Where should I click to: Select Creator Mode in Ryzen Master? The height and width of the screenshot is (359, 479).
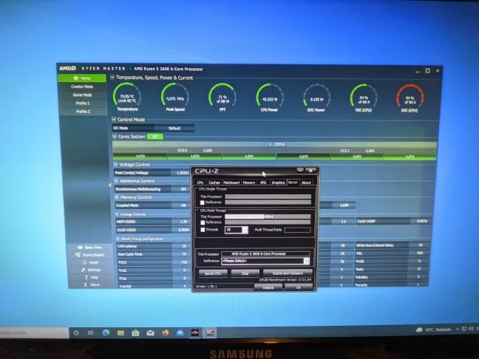tap(82, 86)
